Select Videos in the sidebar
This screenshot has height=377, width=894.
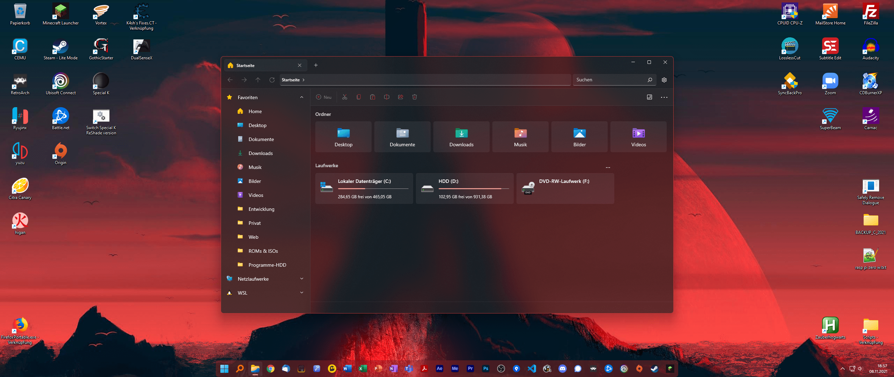click(x=265, y=195)
